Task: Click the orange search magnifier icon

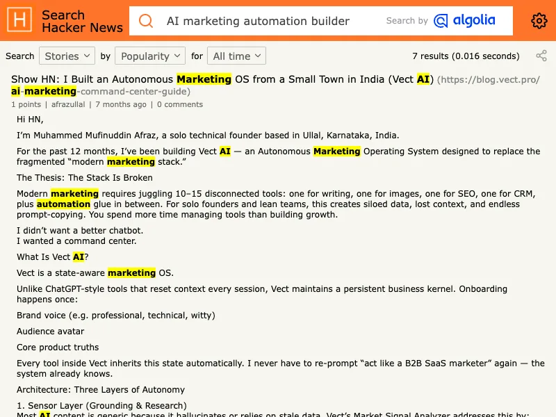Action: (x=146, y=21)
